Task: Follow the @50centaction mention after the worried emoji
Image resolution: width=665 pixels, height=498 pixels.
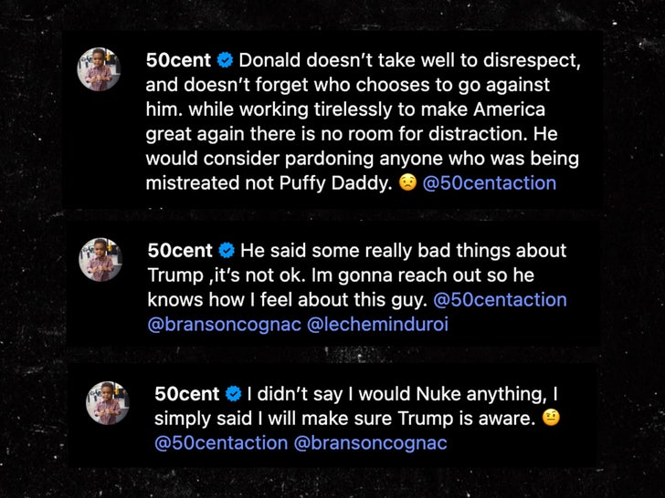Action: point(489,183)
